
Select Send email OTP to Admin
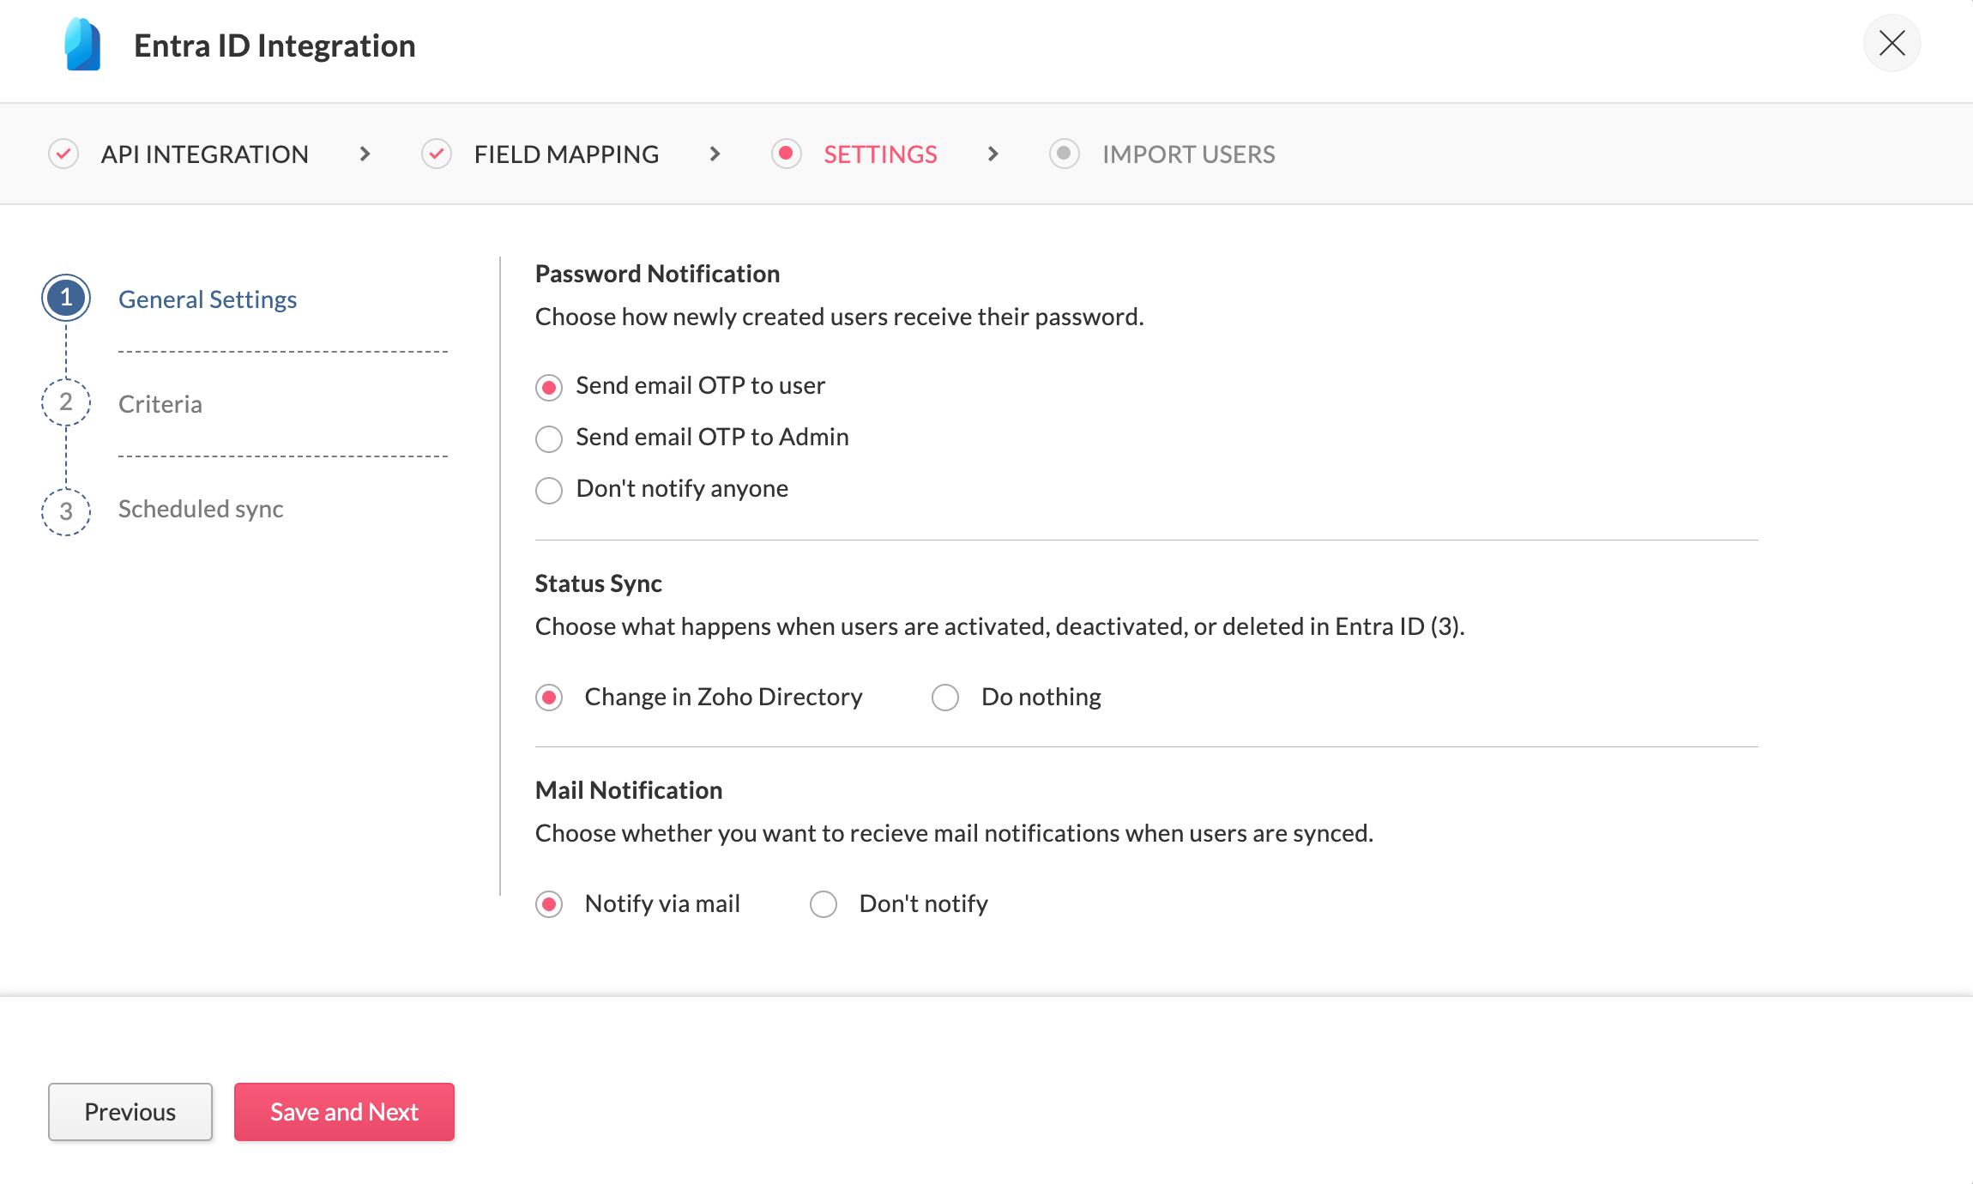(x=549, y=439)
